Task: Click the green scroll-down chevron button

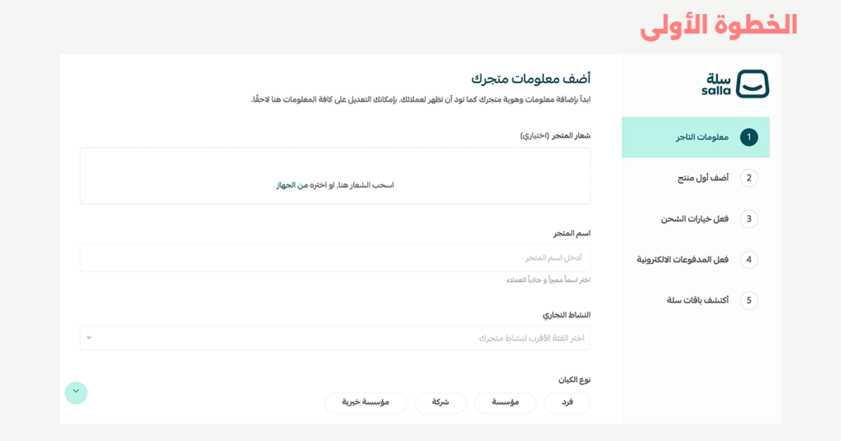Action: pyautogui.click(x=76, y=393)
